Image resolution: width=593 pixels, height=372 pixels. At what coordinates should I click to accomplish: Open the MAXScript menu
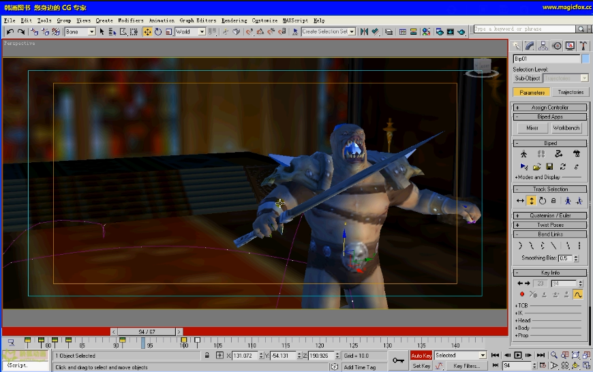295,20
